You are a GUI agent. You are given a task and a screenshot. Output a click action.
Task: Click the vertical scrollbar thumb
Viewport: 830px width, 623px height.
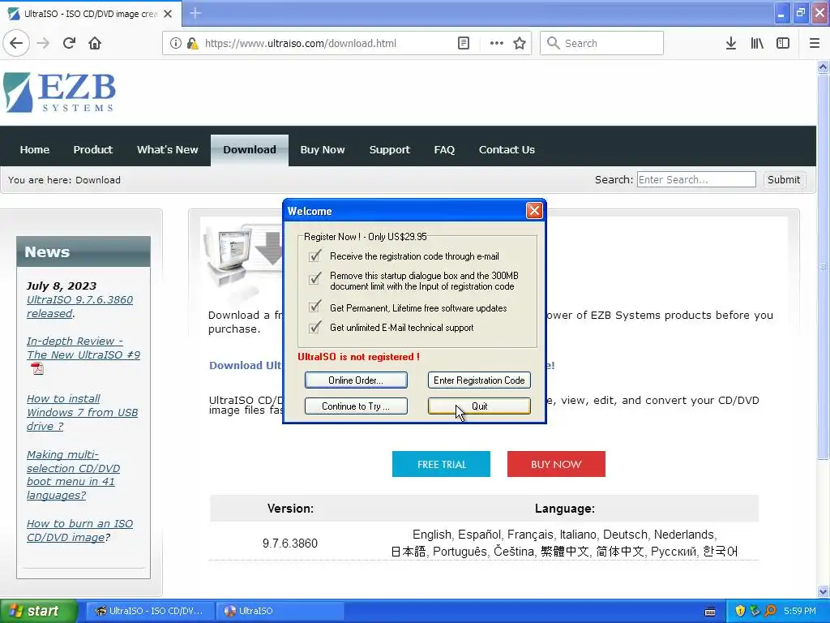[x=823, y=266]
